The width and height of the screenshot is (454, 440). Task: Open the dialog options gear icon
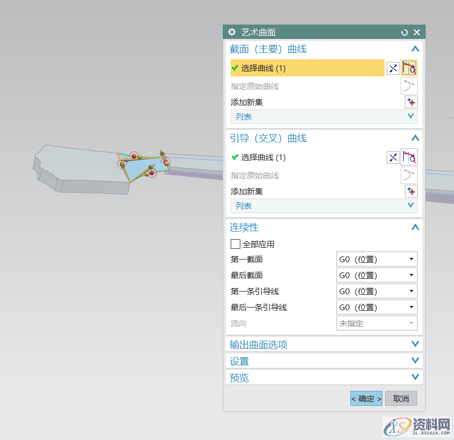point(231,32)
